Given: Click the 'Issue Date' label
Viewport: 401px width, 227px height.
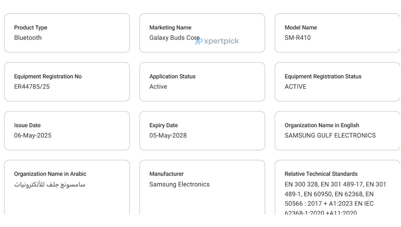Looking at the screenshot, I should (x=27, y=126).
